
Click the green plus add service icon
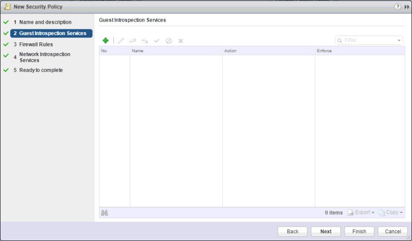tap(106, 40)
